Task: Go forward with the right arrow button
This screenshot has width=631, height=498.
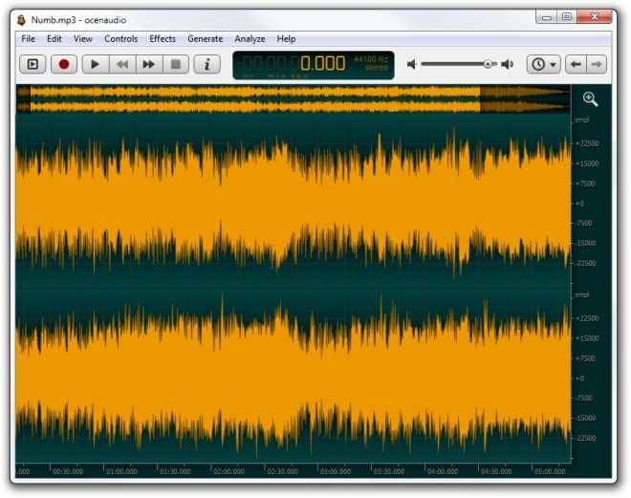Action: tap(597, 64)
